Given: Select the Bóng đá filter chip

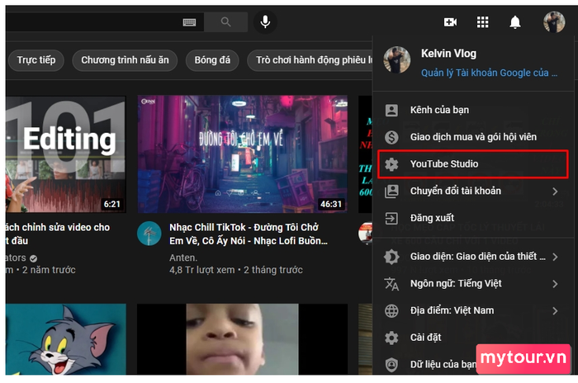Looking at the screenshot, I should click(212, 60).
